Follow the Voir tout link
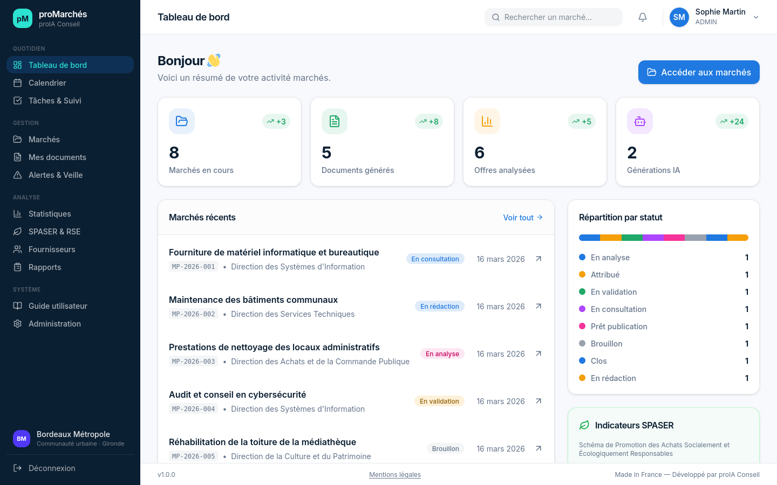The height and width of the screenshot is (485, 777). coord(522,218)
